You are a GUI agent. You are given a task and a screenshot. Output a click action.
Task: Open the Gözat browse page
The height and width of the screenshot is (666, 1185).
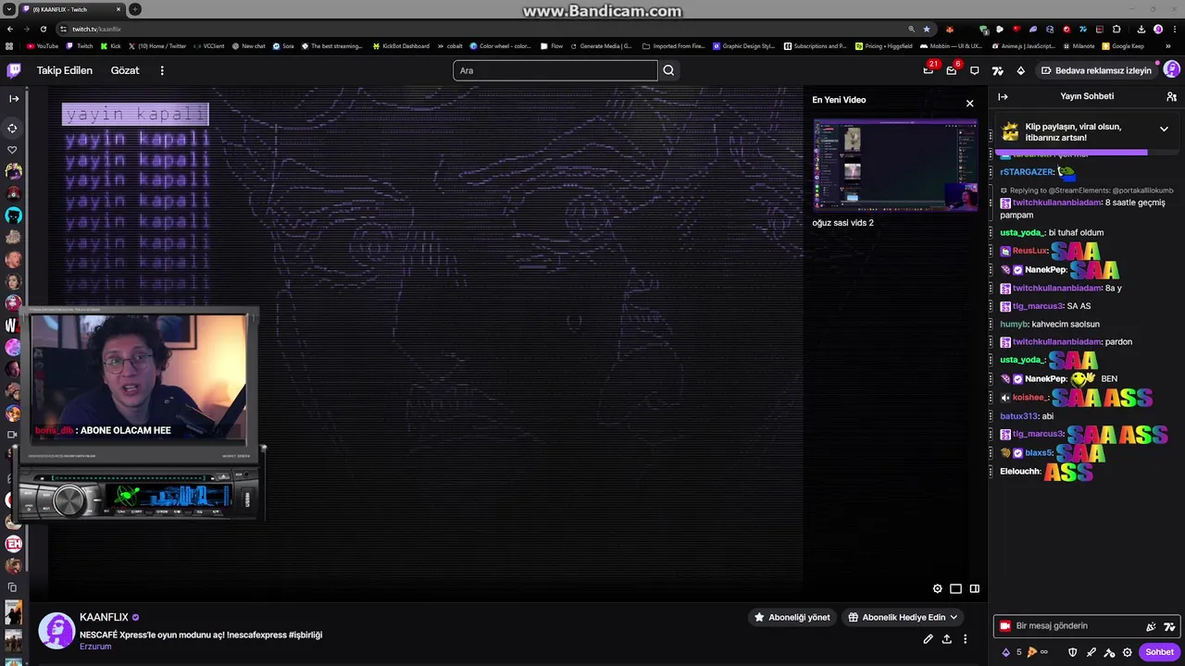pyautogui.click(x=125, y=70)
